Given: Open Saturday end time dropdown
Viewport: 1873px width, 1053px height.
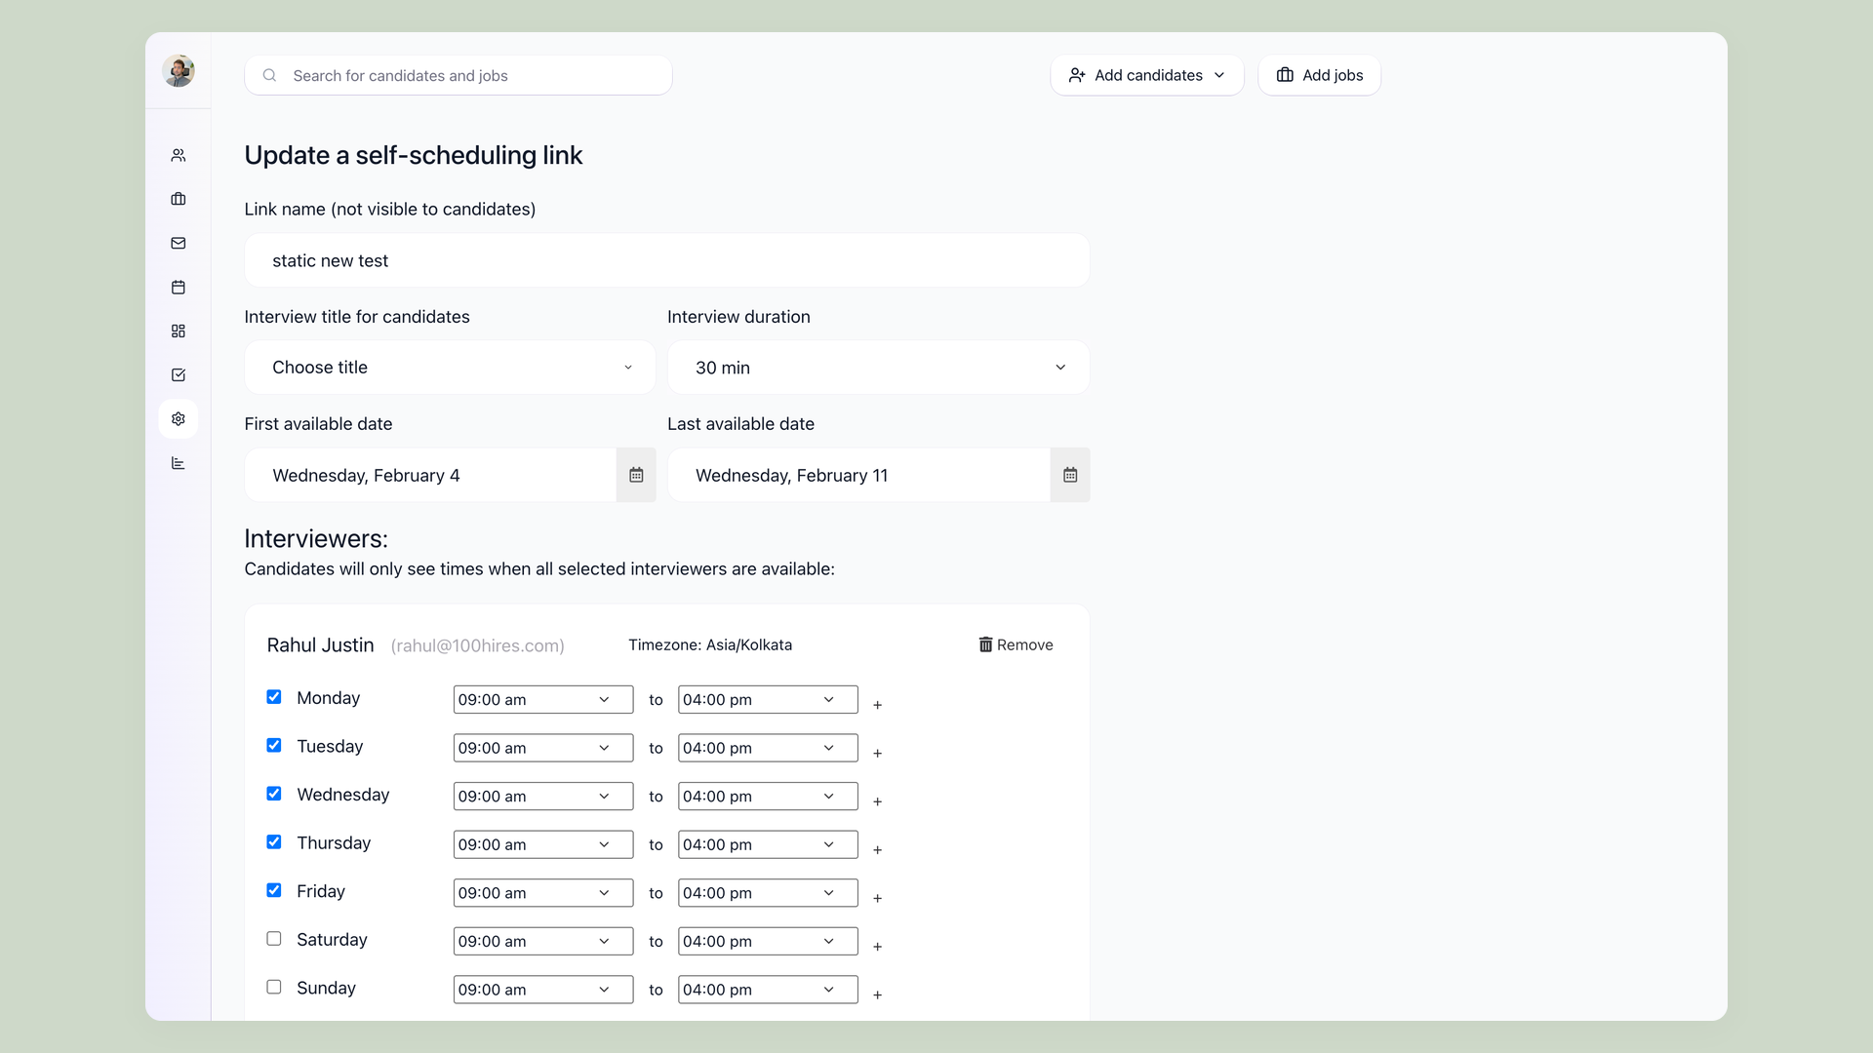Looking at the screenshot, I should [x=768, y=941].
